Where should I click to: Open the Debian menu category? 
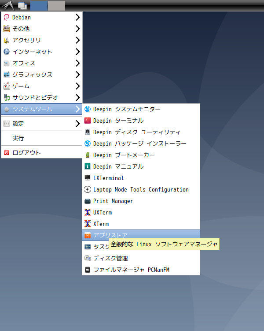click(42, 17)
